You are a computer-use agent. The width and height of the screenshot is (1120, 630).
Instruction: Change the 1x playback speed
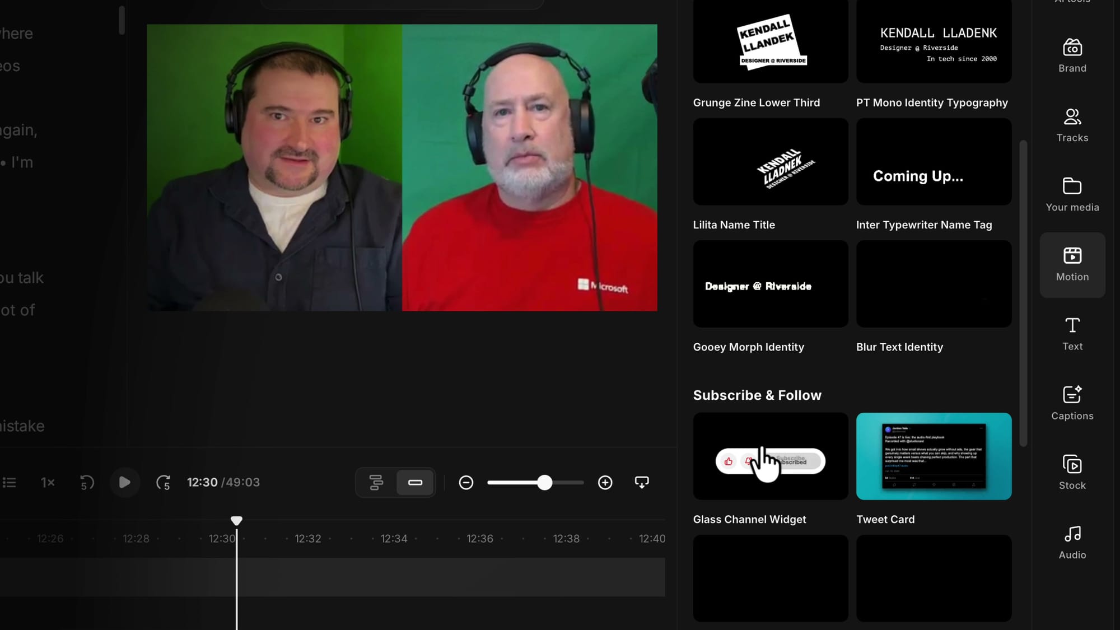(x=48, y=482)
